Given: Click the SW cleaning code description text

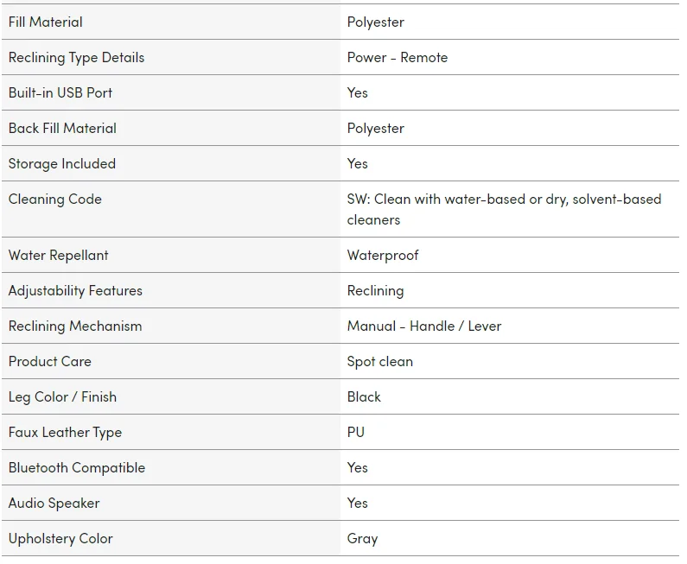Looking at the screenshot, I should 504,209.
